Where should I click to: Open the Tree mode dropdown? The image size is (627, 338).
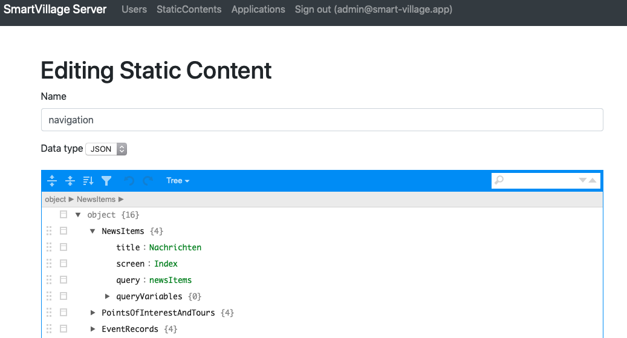178,181
